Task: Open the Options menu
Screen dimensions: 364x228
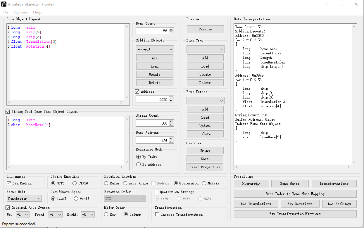Action: point(20,12)
